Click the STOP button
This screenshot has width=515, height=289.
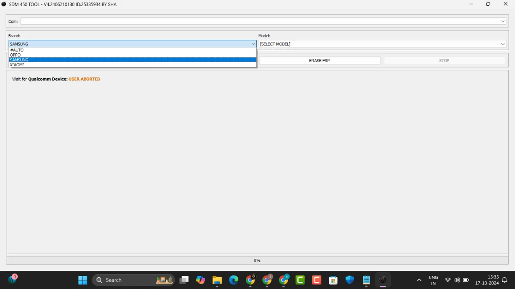(444, 61)
